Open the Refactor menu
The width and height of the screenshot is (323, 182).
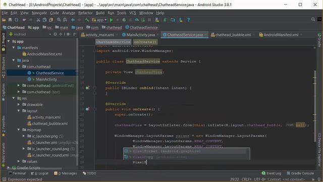[85, 13]
